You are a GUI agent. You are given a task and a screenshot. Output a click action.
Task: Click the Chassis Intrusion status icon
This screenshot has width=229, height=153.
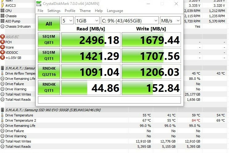(x=2, y=26)
